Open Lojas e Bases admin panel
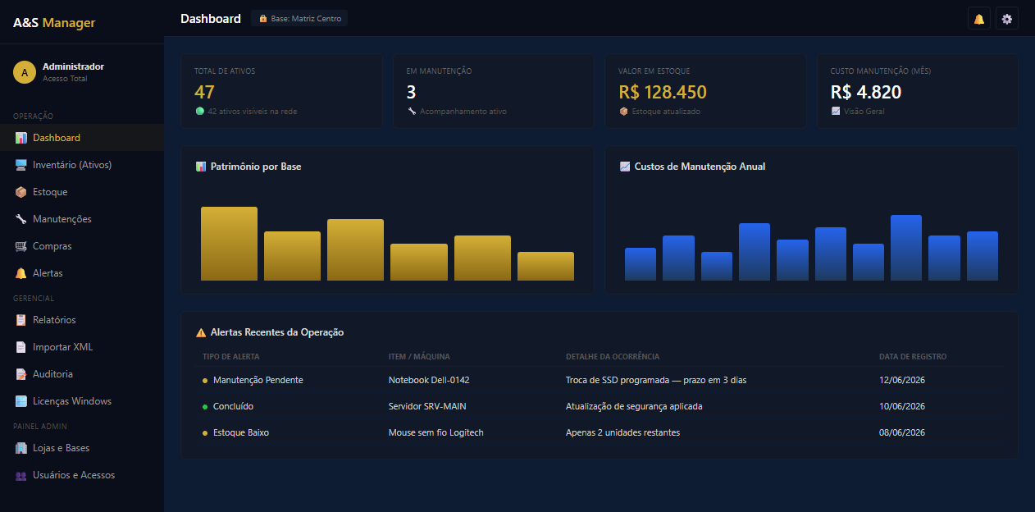This screenshot has height=512, width=1035. [82, 448]
